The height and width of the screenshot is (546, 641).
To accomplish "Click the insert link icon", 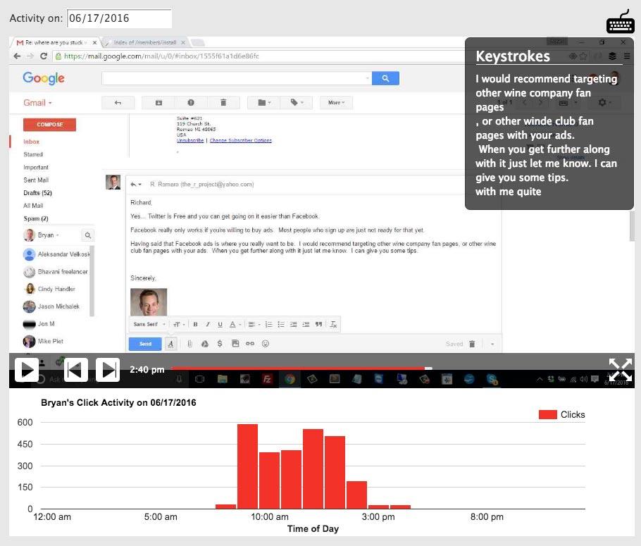I will click(x=250, y=344).
